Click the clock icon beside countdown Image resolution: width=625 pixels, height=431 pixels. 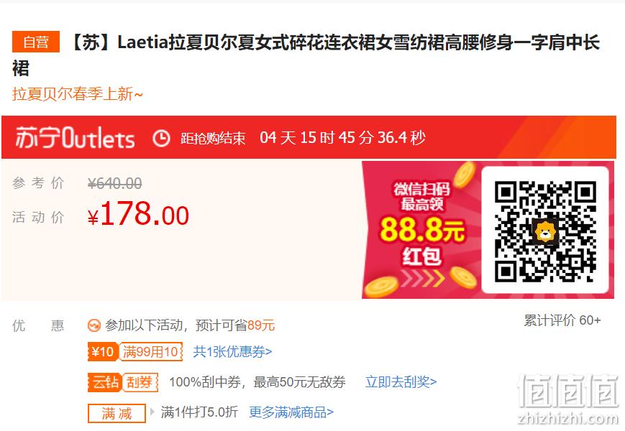click(161, 138)
